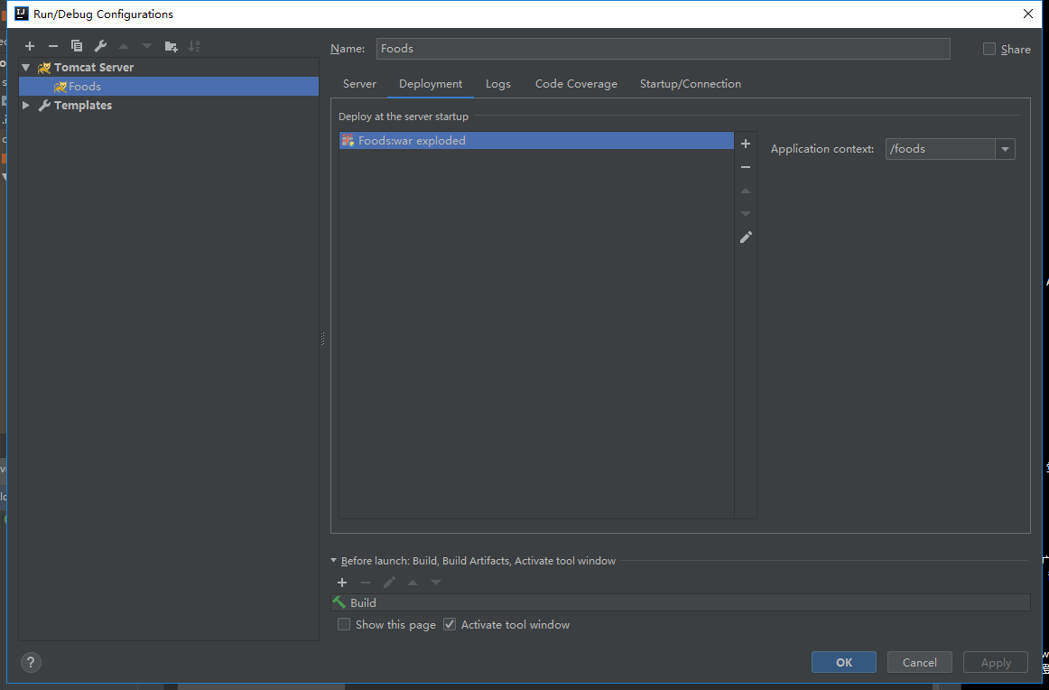The height and width of the screenshot is (690, 1049).
Task: Select the Deployment tab
Action: point(431,84)
